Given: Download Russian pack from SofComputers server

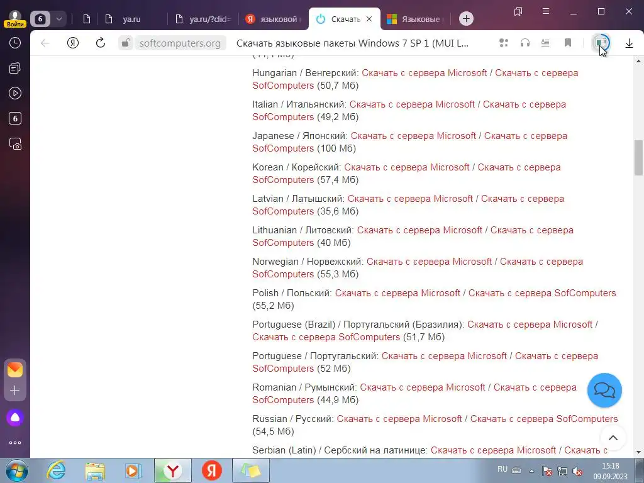Looking at the screenshot, I should click(544, 419).
